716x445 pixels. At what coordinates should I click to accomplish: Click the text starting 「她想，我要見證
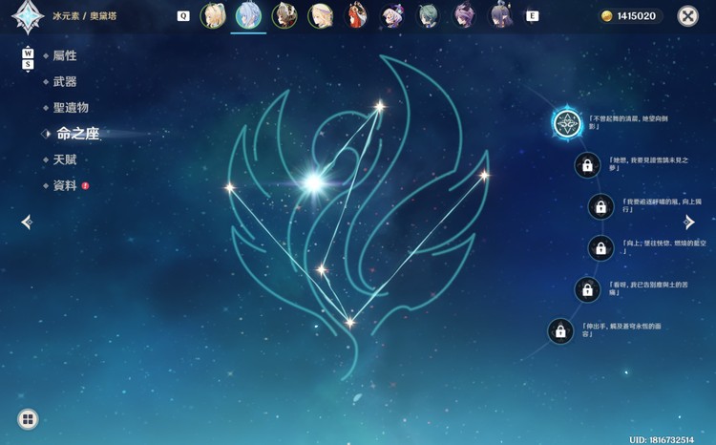pos(648,164)
